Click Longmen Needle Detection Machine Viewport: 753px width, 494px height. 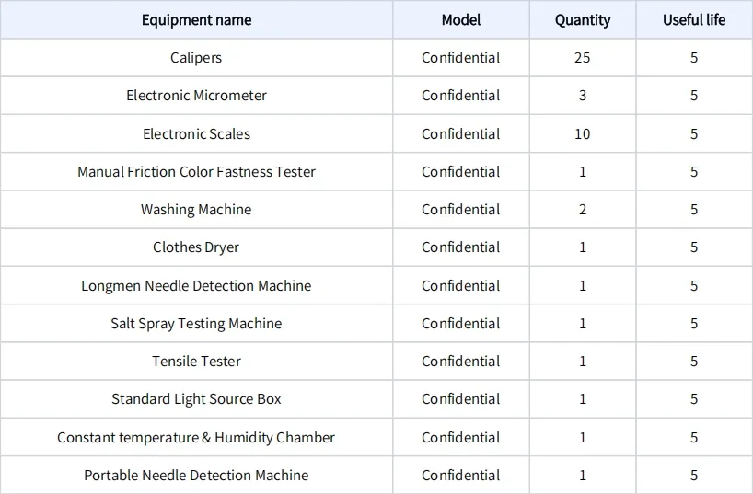pos(196,286)
